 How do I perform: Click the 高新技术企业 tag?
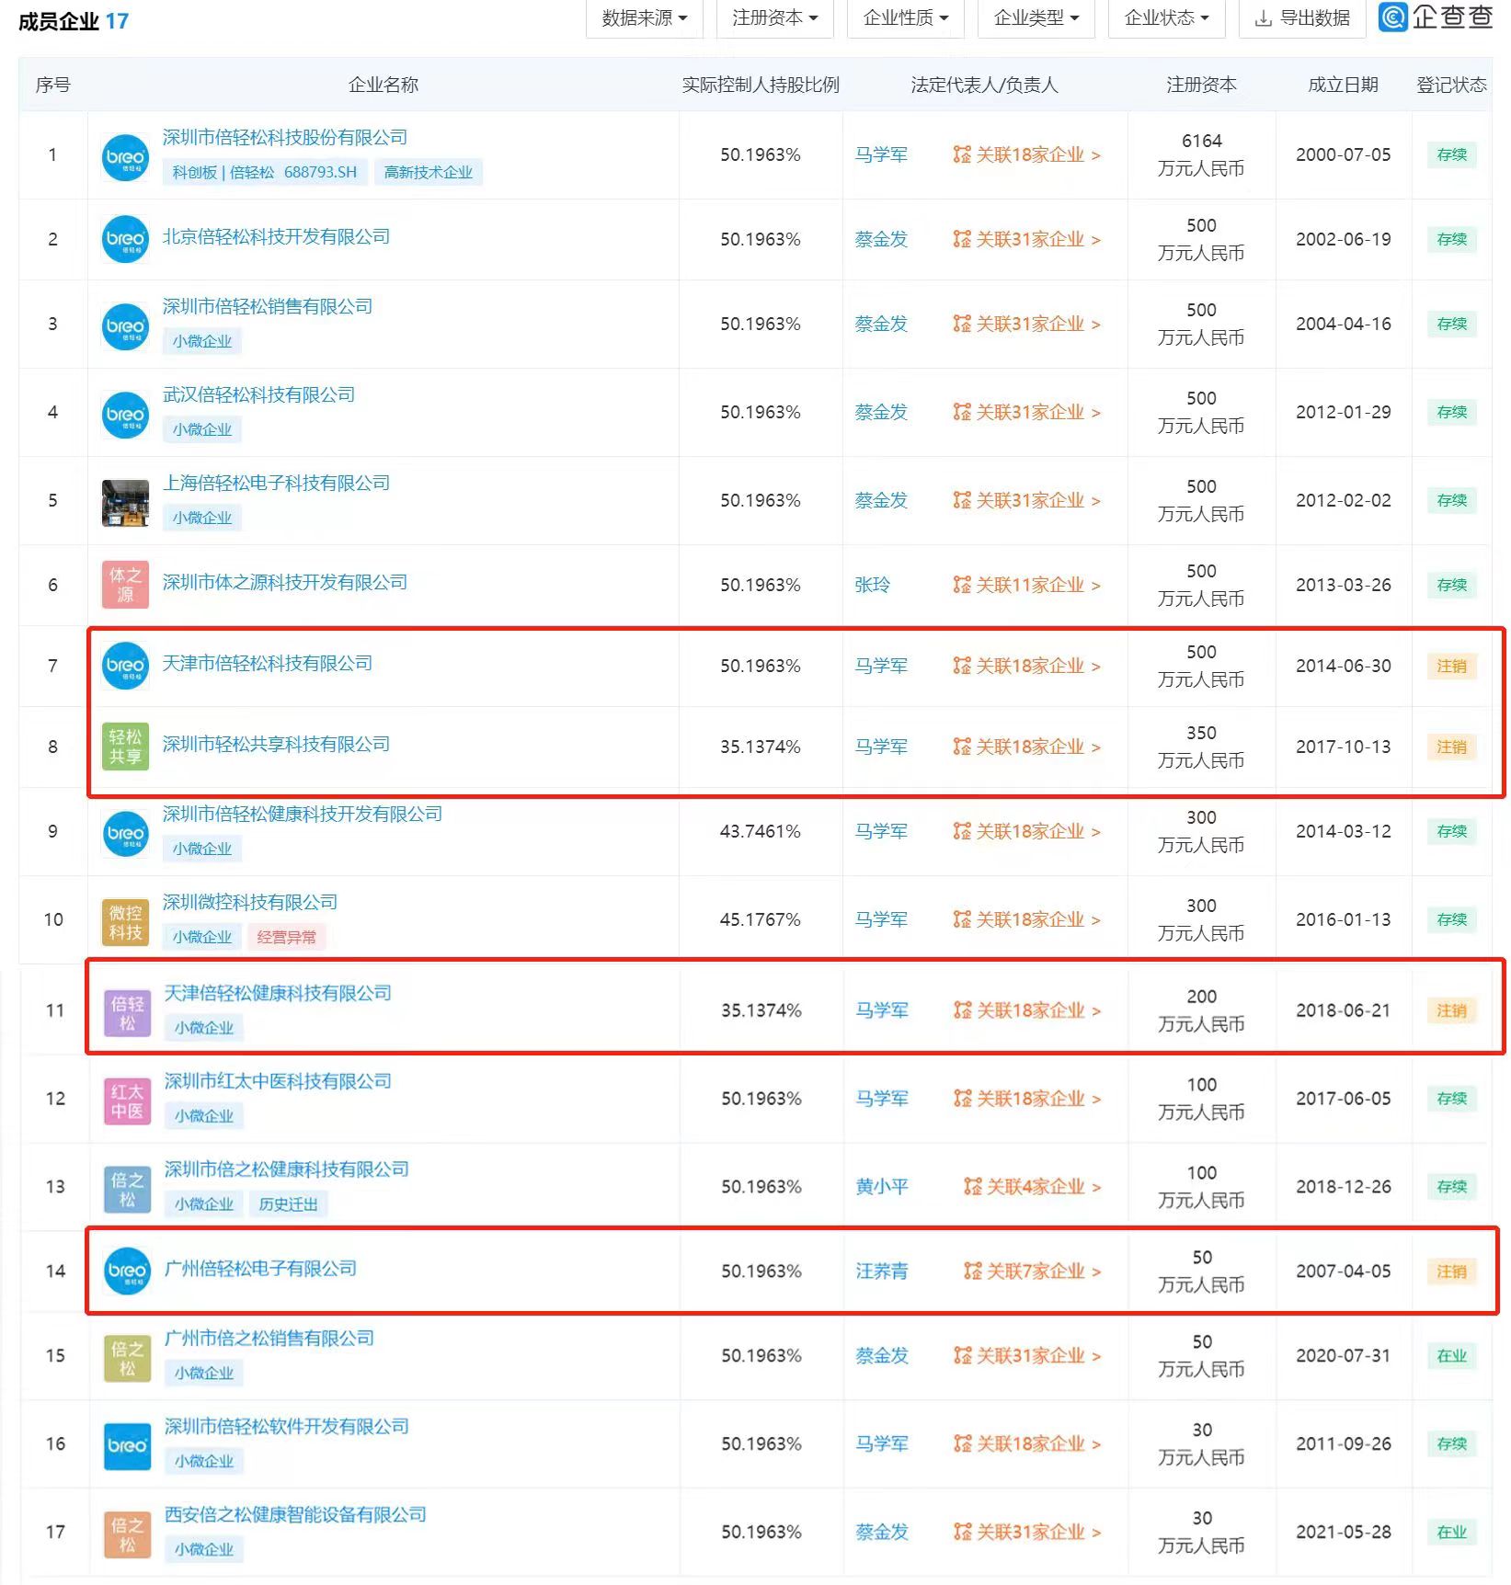(x=429, y=173)
